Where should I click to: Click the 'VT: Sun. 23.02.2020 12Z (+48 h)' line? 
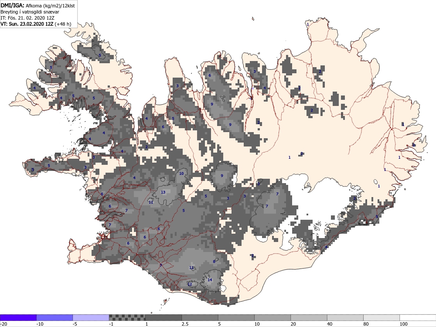pyautogui.click(x=36, y=24)
